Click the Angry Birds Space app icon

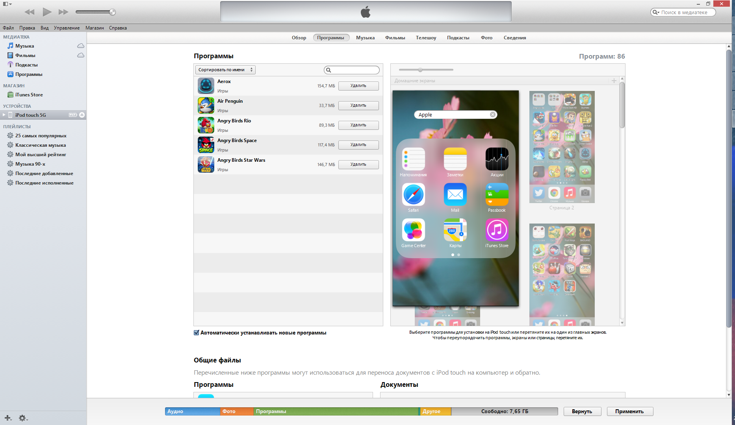click(x=206, y=145)
